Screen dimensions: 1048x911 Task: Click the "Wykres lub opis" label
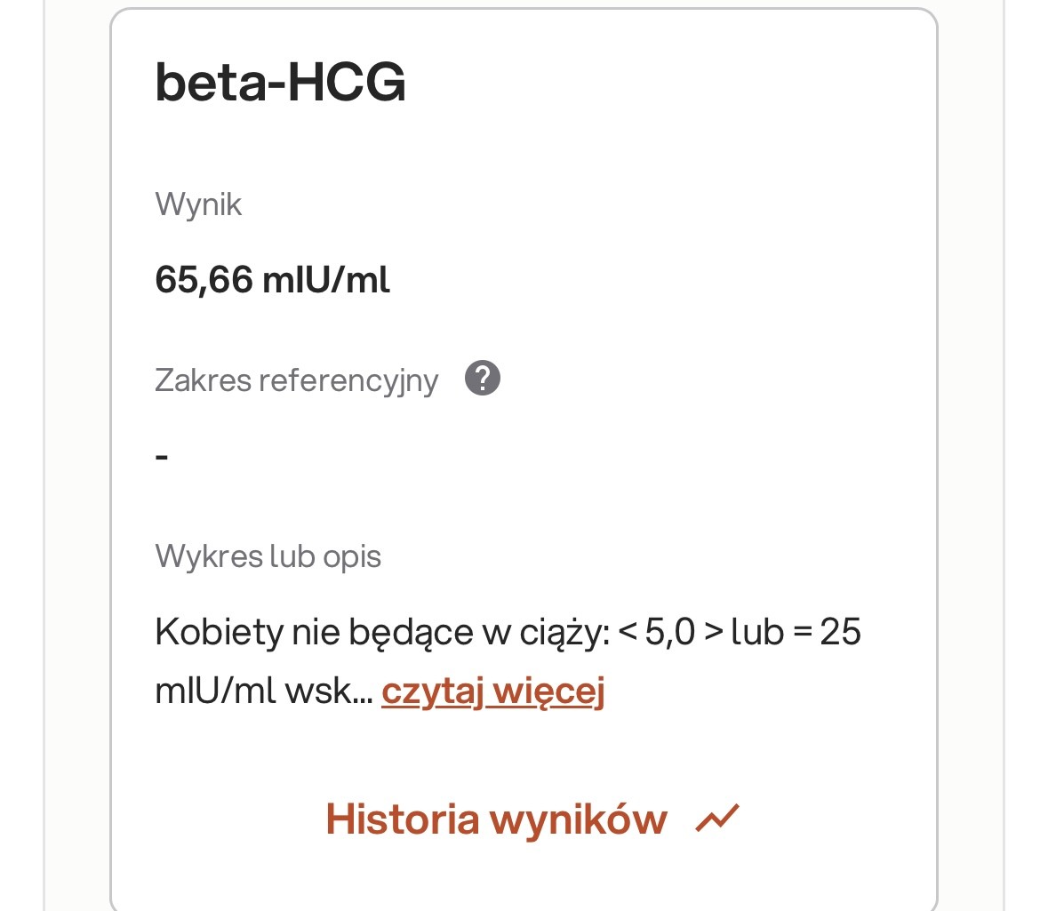coord(268,556)
